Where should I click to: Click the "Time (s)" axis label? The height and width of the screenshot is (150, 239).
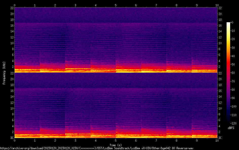tap(116, 145)
